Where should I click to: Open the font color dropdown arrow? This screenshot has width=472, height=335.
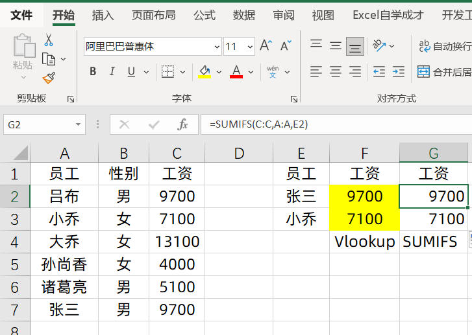[251, 72]
